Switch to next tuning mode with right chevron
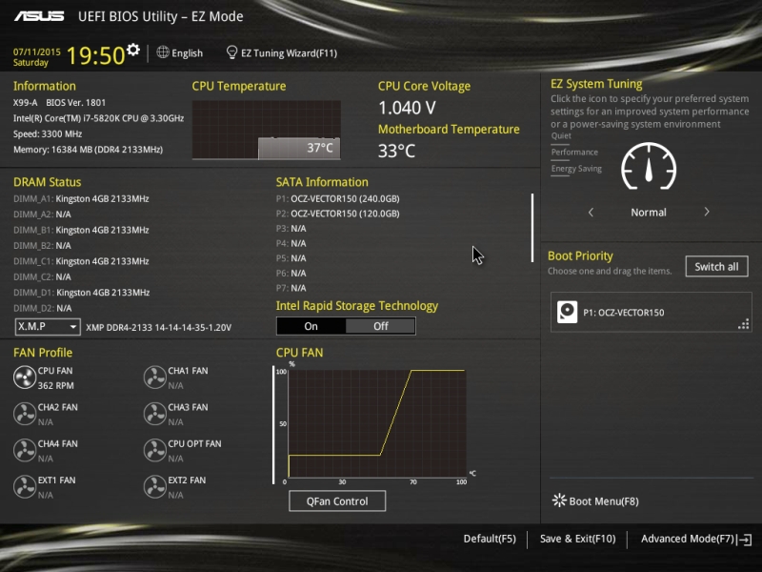Image resolution: width=762 pixels, height=572 pixels. [707, 212]
